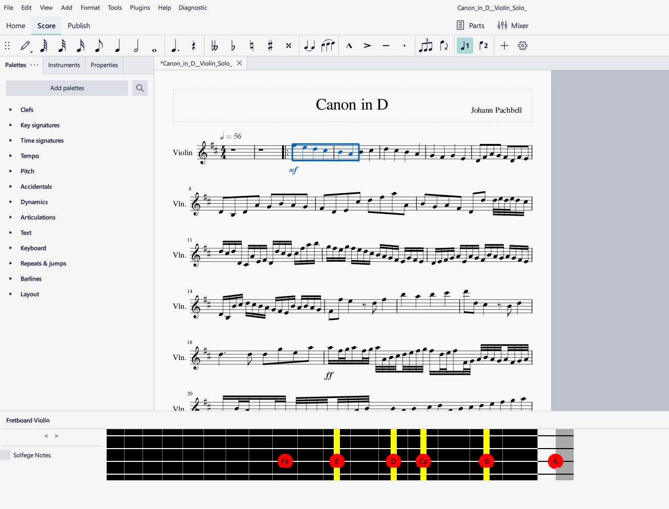The width and height of the screenshot is (669, 509).
Task: Apply double flat accidental
Action: pyautogui.click(x=214, y=46)
